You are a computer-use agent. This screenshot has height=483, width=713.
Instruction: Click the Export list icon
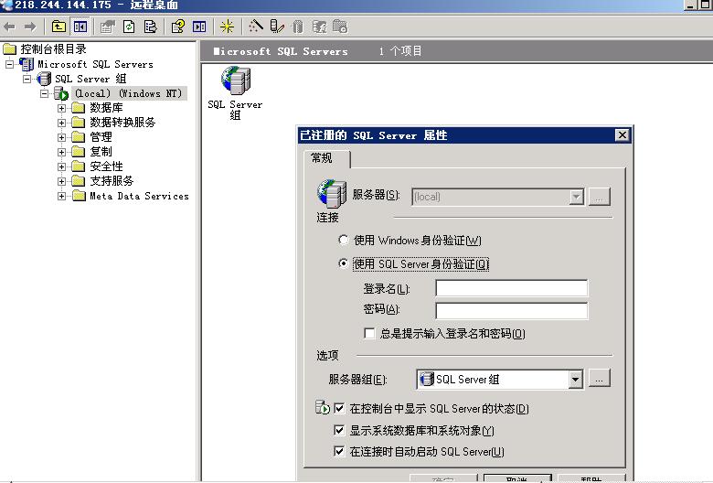[150, 27]
